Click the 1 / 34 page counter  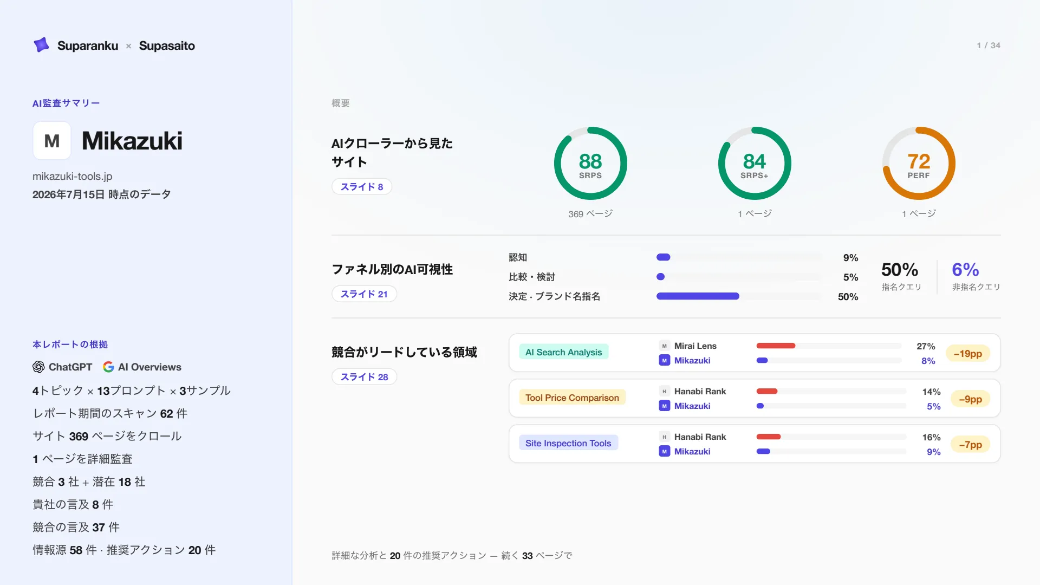click(x=989, y=45)
